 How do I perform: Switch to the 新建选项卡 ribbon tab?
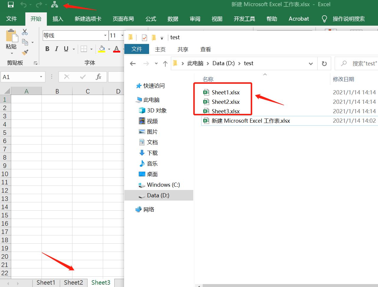(88, 19)
